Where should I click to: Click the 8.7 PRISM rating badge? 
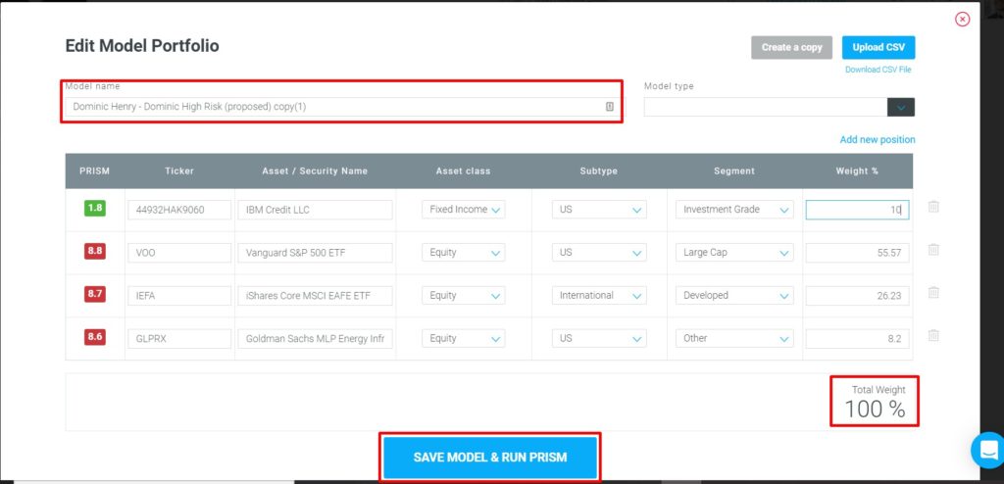pyautogui.click(x=95, y=294)
